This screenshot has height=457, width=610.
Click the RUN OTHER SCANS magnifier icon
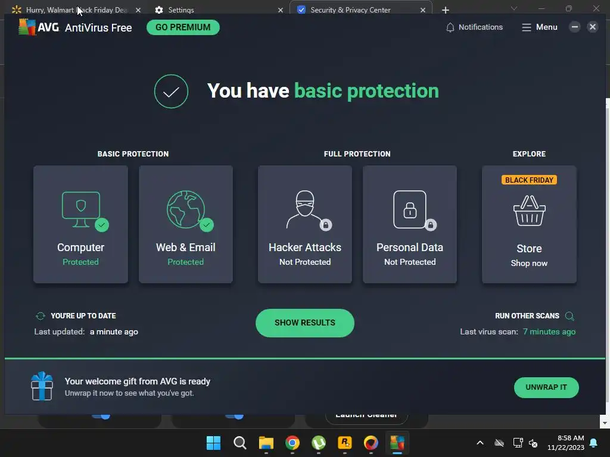[569, 316]
